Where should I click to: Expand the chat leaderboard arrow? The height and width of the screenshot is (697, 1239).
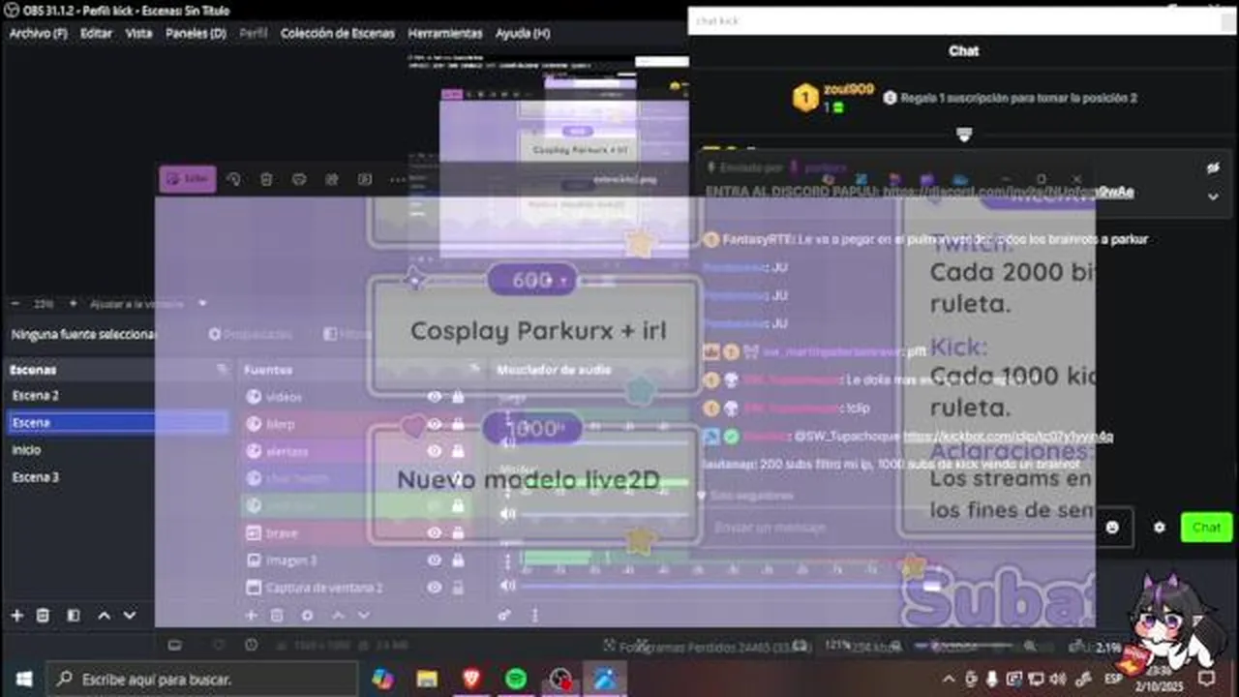tap(964, 135)
